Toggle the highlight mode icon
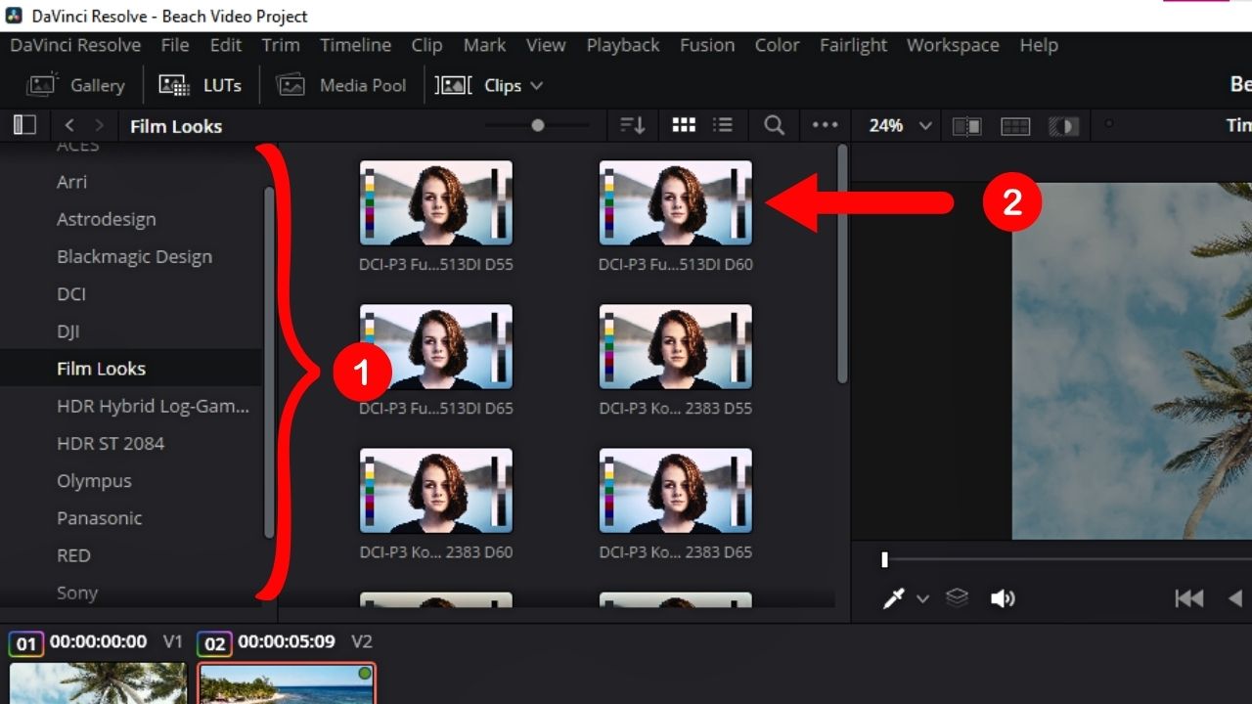The image size is (1252, 704). pyautogui.click(x=1063, y=126)
